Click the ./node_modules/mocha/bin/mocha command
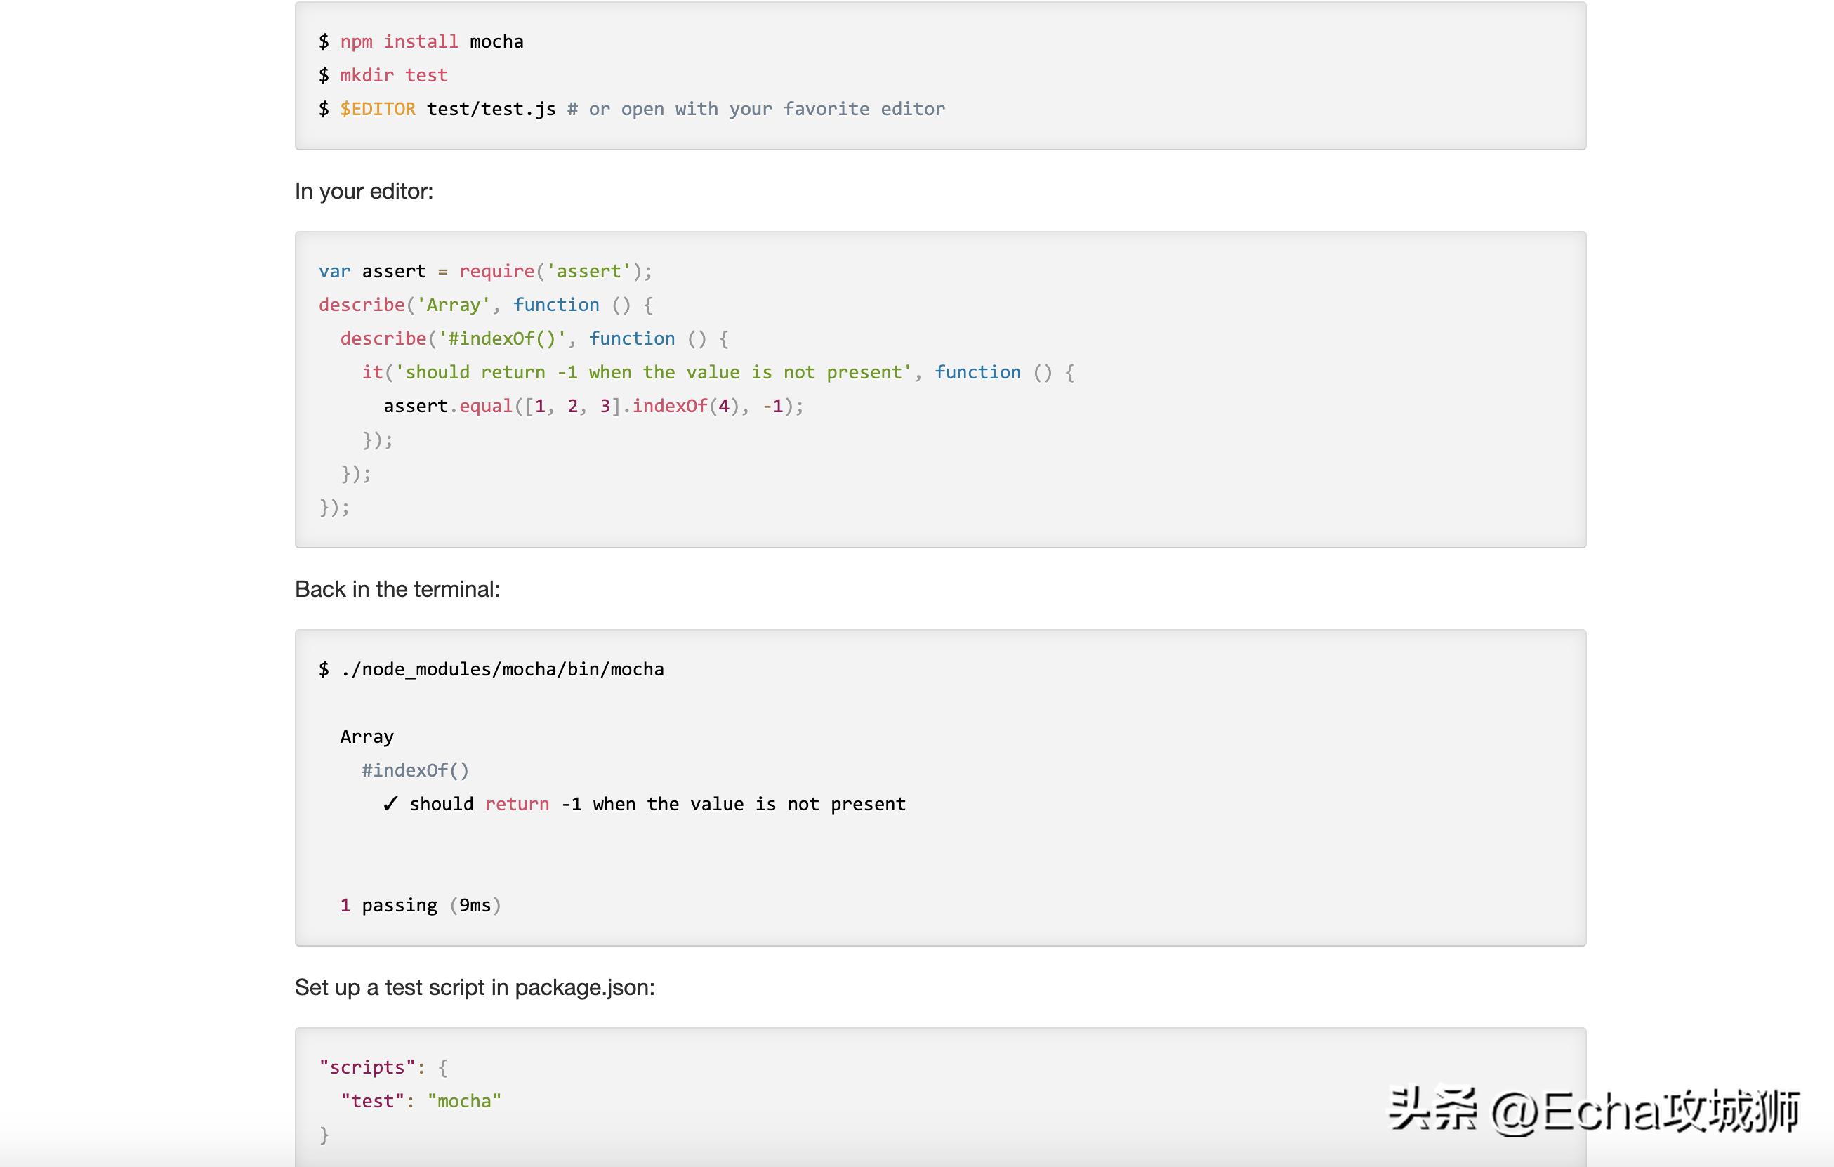The image size is (1834, 1167). point(501,670)
